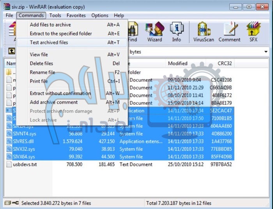The width and height of the screenshot is (273, 209).
Task: Open the Favorites menu
Action: point(76,15)
